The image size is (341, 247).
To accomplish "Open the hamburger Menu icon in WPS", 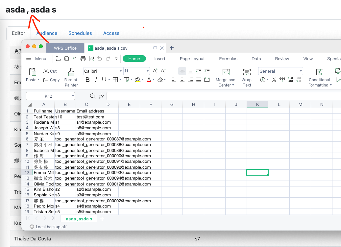I will point(29,59).
